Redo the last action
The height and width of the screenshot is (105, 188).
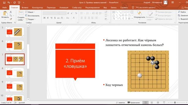click(14, 3)
